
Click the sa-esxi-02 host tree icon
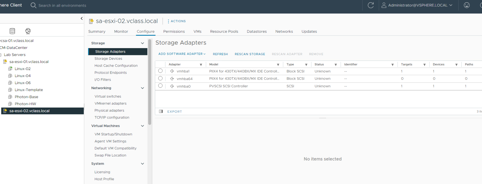point(5,111)
